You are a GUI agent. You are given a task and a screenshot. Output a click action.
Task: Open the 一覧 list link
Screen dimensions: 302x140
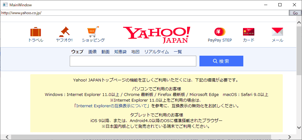click(178, 52)
